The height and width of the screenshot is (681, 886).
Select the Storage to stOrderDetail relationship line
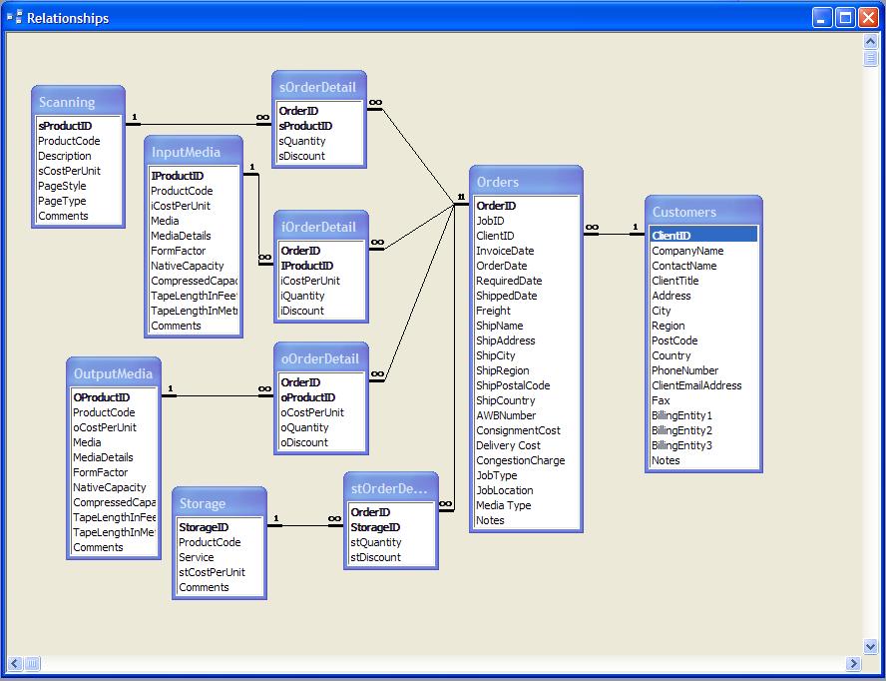tap(305, 525)
